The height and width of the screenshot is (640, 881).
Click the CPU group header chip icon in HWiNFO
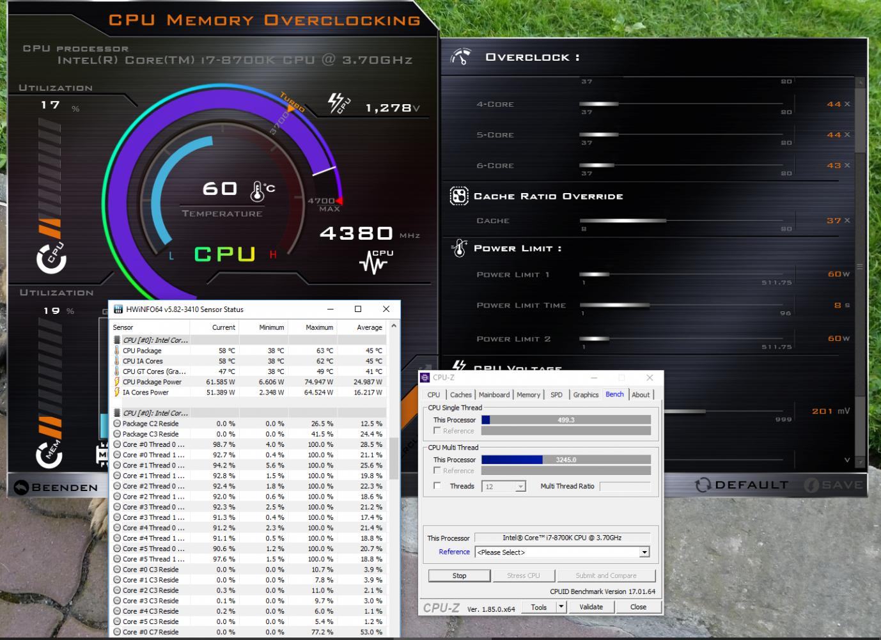[x=117, y=340]
